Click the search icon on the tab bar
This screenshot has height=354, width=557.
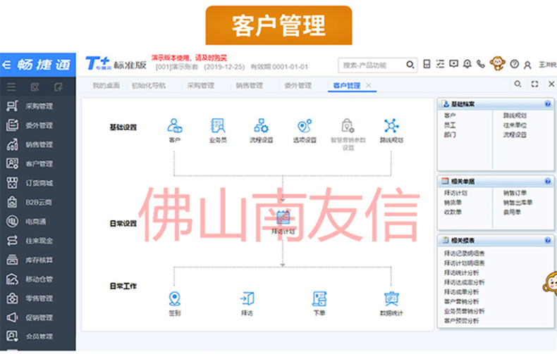click(518, 84)
